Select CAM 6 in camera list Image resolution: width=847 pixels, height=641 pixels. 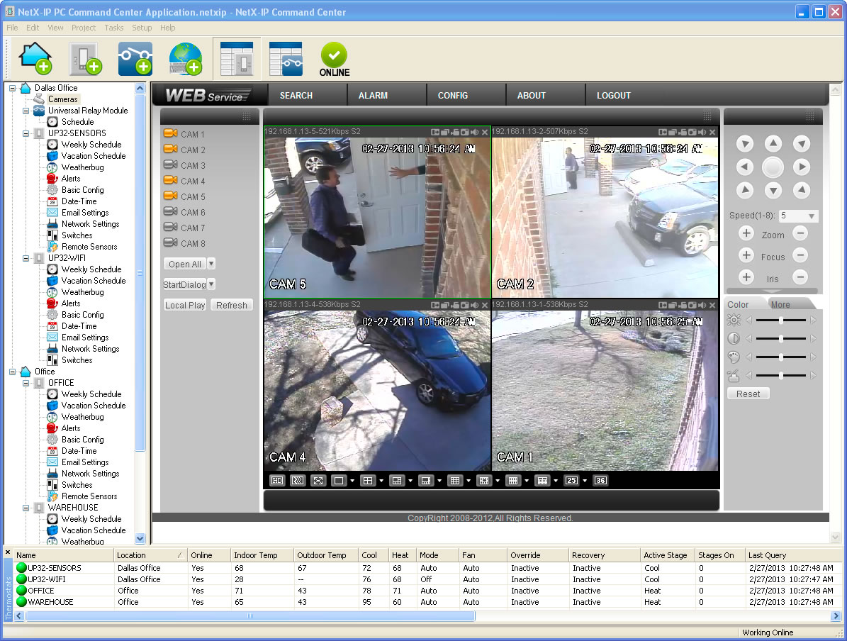[x=184, y=212]
